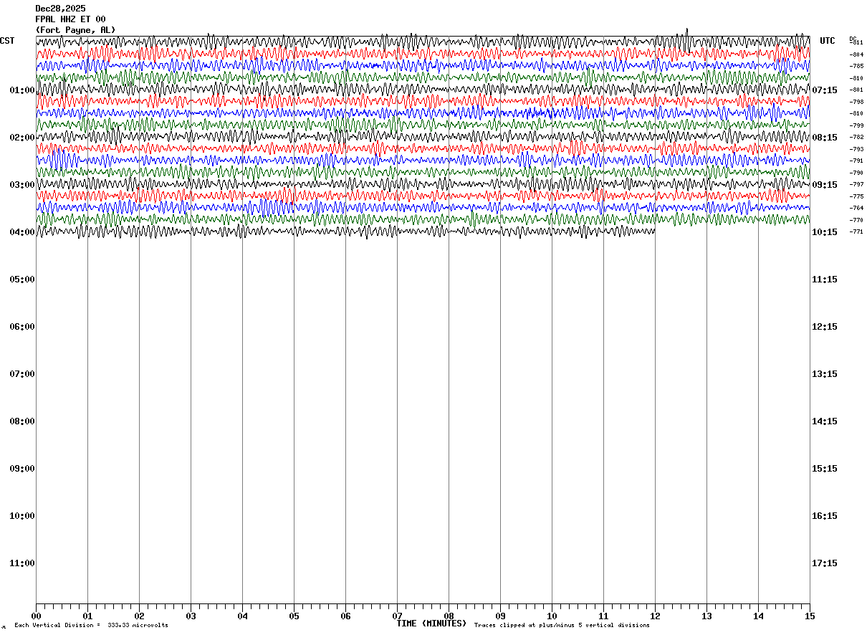
Task: Click the DC offset value -799
Action: [x=857, y=125]
